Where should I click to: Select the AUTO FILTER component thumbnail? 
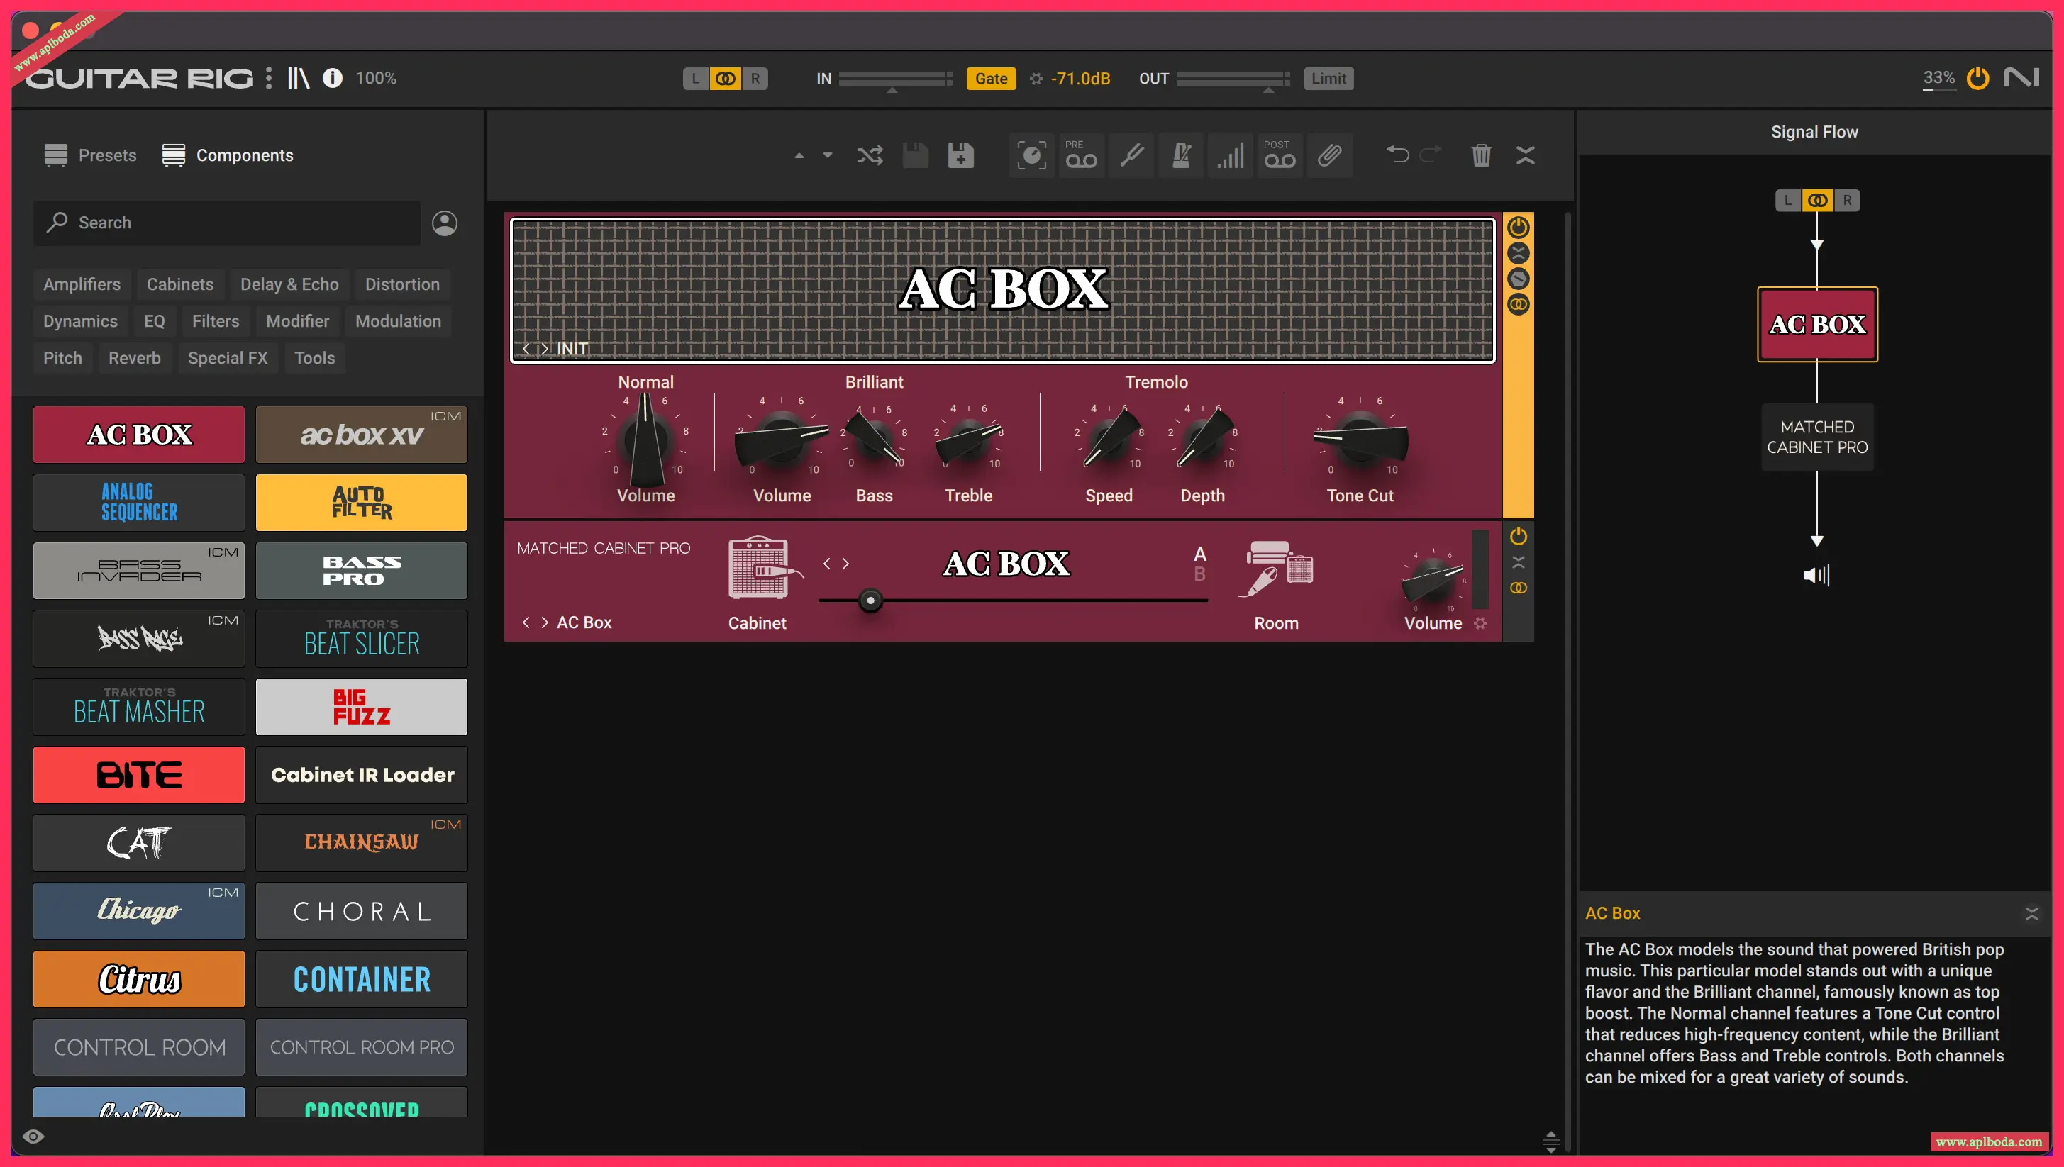(362, 503)
